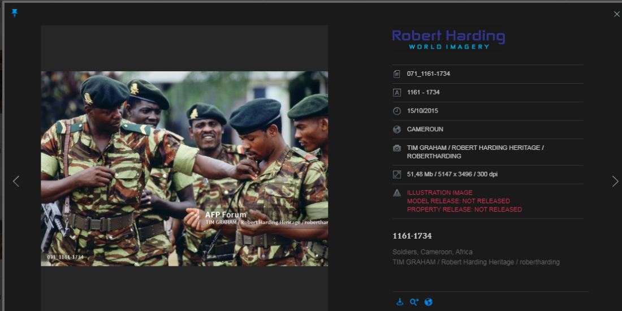The height and width of the screenshot is (311, 622).
Task: Go to the previous image arrow
Action: [x=16, y=182]
